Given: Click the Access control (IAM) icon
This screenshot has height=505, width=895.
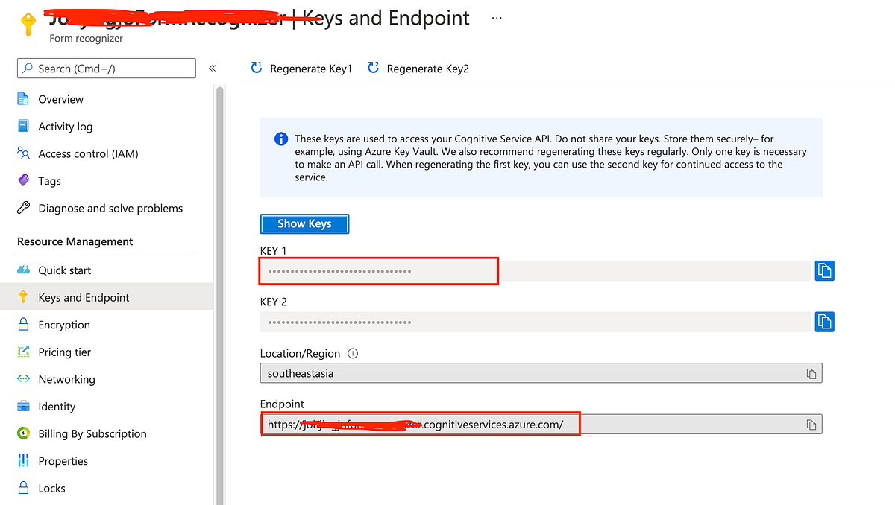Looking at the screenshot, I should 25,153.
